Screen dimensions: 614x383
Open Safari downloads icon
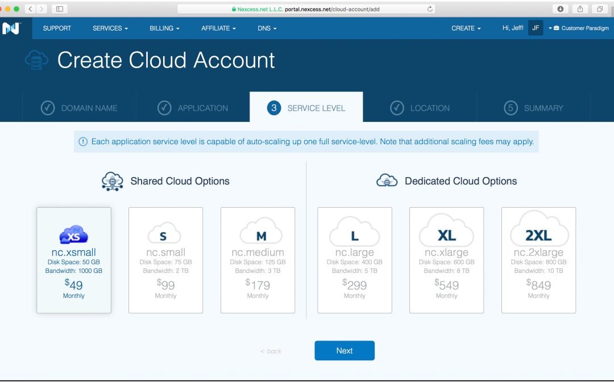tap(560, 9)
